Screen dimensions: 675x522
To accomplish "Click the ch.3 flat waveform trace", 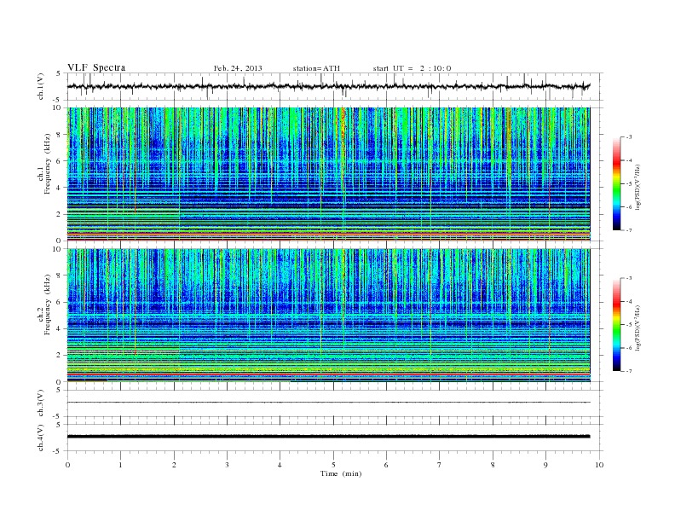I will tap(328, 403).
